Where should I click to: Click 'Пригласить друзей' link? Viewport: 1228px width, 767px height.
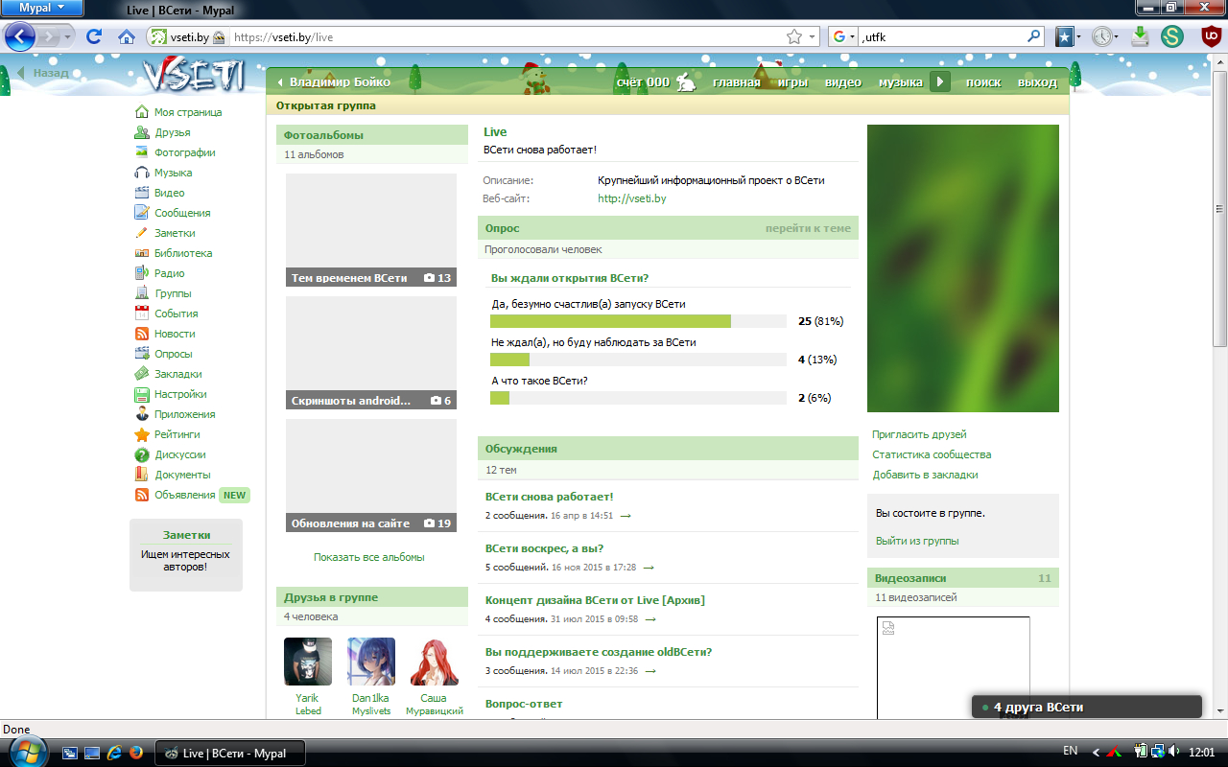tap(919, 434)
